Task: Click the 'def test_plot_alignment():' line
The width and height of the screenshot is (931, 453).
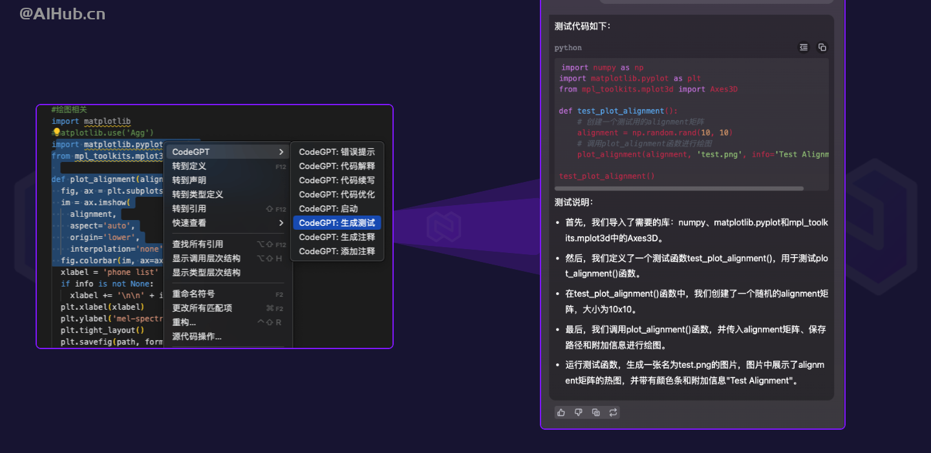Action: [618, 111]
